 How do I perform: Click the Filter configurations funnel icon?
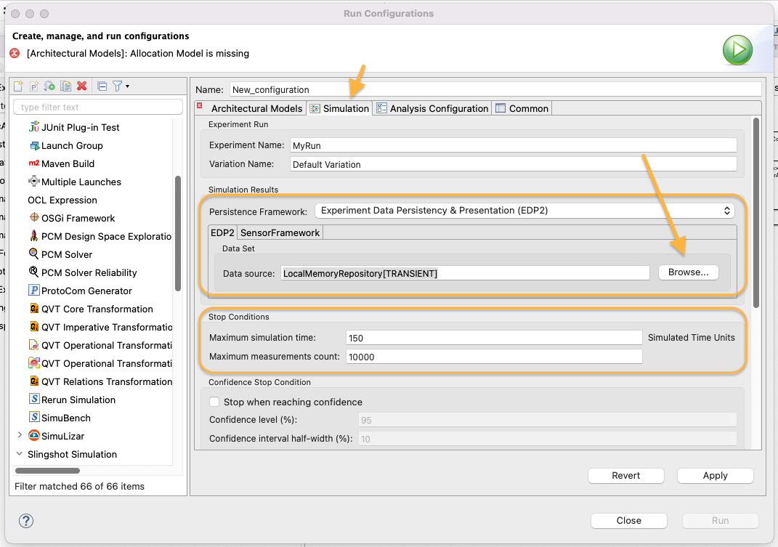[x=117, y=86]
